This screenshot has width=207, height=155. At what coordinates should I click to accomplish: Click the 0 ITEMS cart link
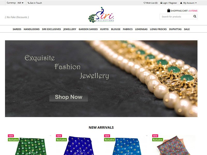(x=193, y=11)
